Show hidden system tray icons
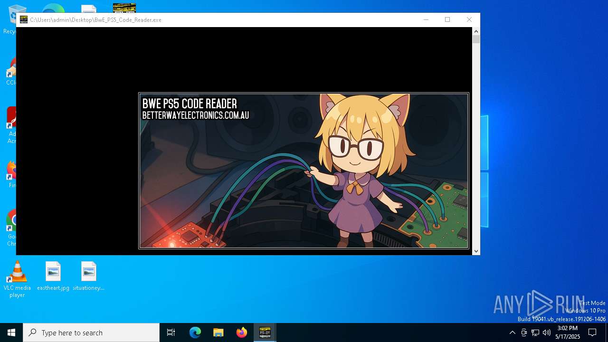 click(x=512, y=332)
